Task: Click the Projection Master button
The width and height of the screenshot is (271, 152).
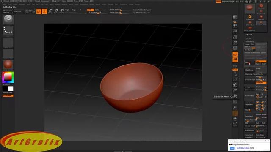Action: (8, 11)
